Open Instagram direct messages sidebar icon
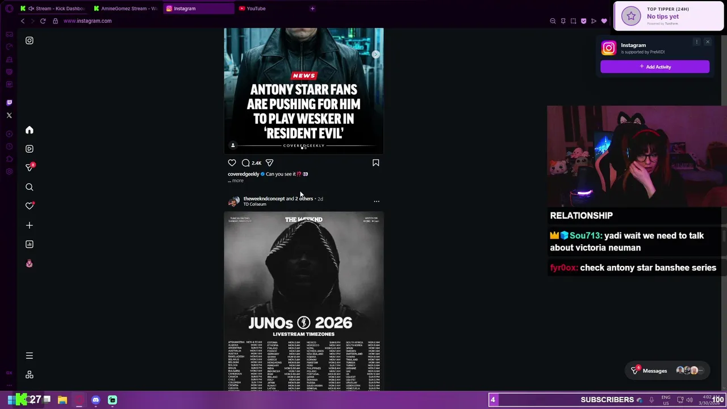The height and width of the screenshot is (409, 727). 30,168
